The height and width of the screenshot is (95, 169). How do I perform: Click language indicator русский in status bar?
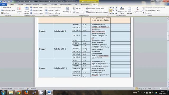(x=34, y=89)
